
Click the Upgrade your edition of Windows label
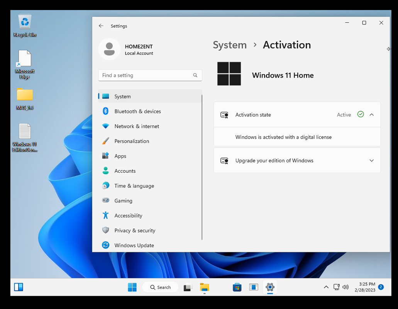[x=274, y=160]
